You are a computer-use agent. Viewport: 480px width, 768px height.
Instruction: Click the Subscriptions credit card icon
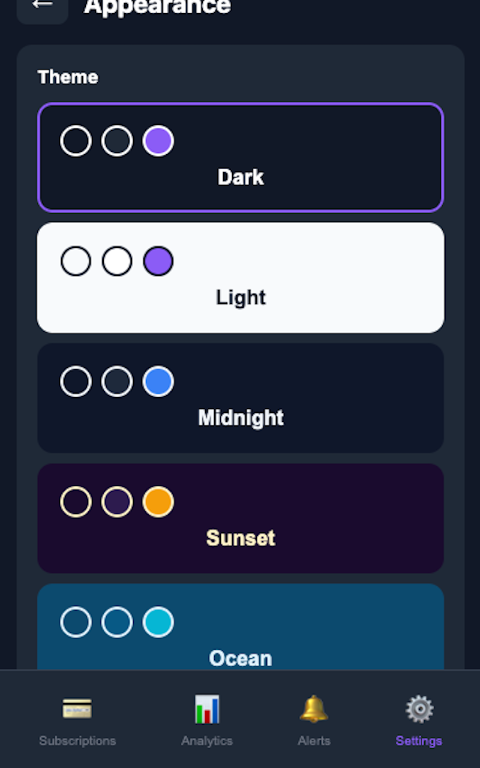pyautogui.click(x=77, y=709)
